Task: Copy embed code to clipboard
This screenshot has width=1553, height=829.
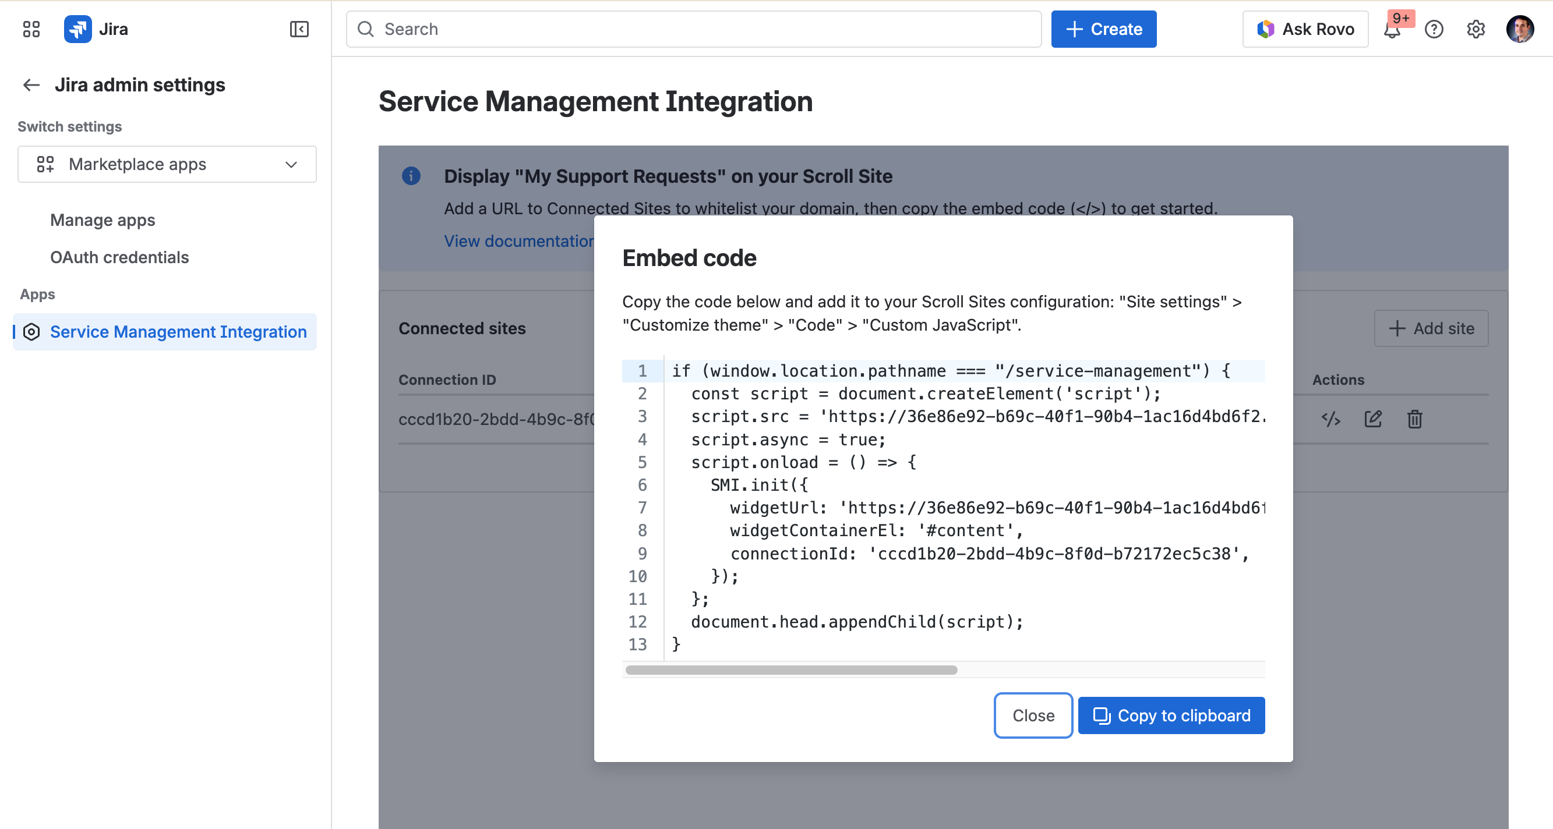Action: pyautogui.click(x=1171, y=715)
